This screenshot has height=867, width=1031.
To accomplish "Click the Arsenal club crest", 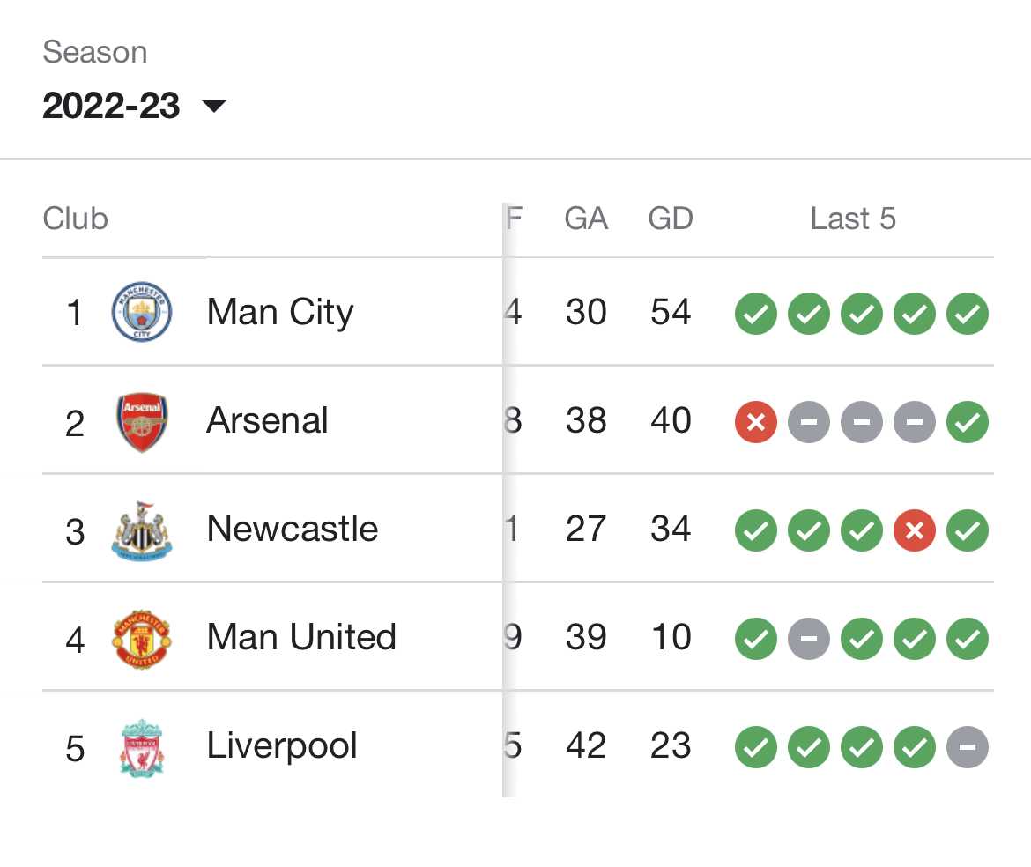I will coord(141,421).
